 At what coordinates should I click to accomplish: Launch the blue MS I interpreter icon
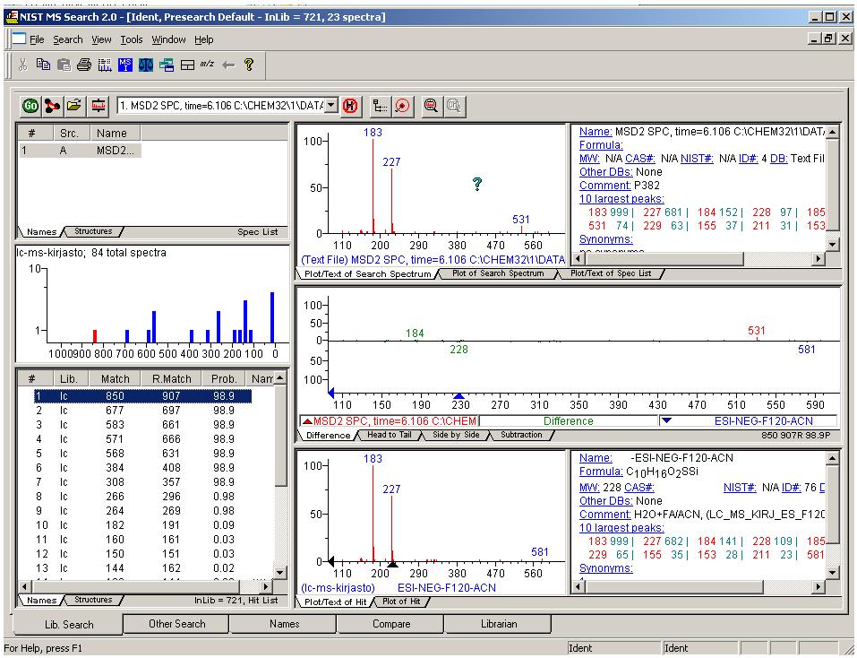125,65
